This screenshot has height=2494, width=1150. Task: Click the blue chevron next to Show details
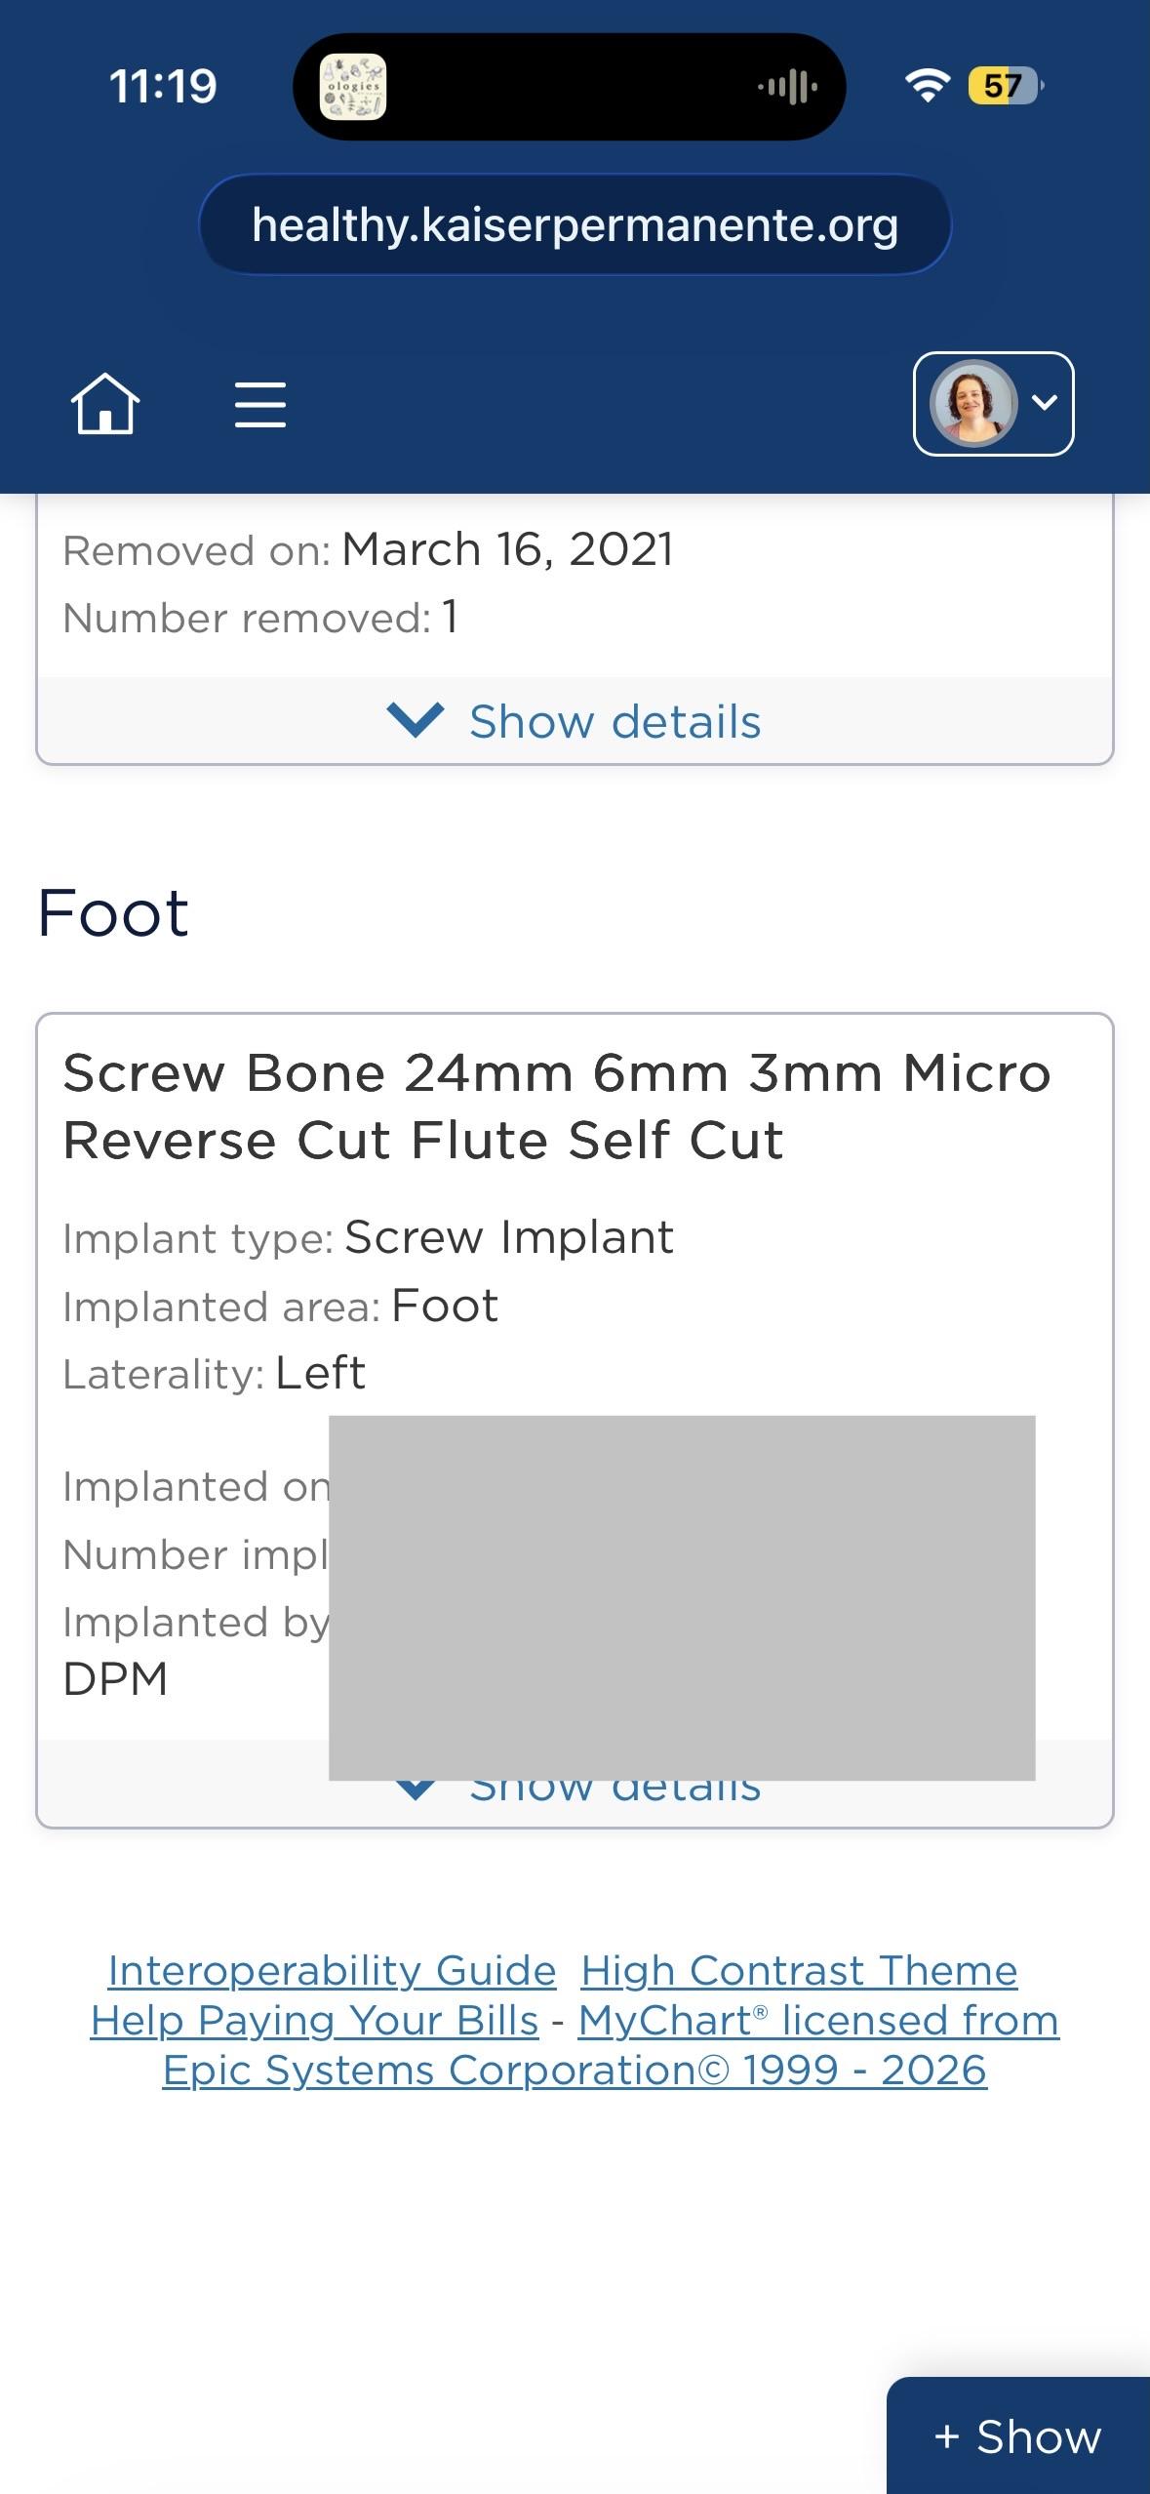tap(416, 720)
